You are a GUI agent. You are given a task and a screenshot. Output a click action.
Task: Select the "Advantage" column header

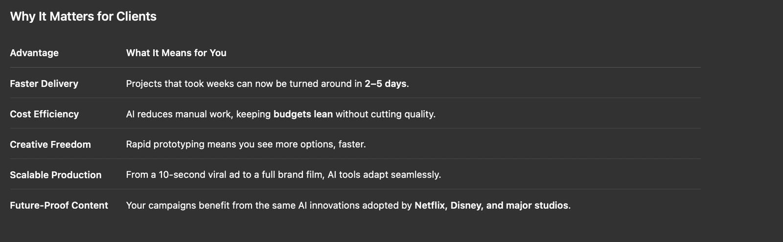(34, 53)
